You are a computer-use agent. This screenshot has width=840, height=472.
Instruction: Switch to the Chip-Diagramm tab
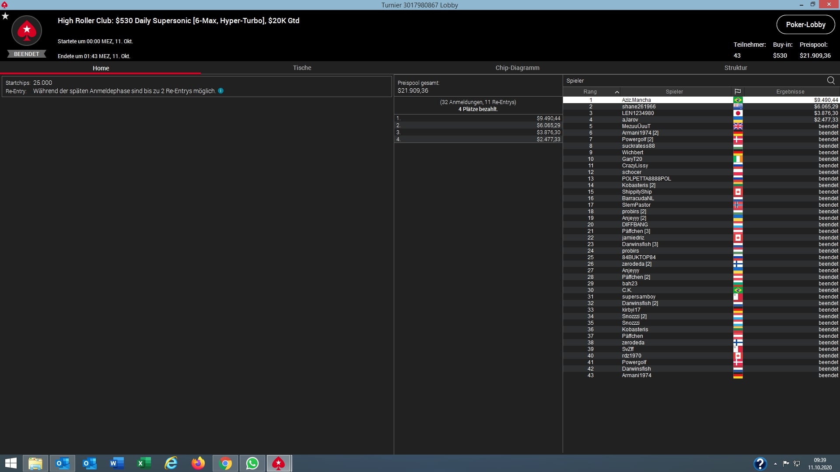click(x=517, y=68)
